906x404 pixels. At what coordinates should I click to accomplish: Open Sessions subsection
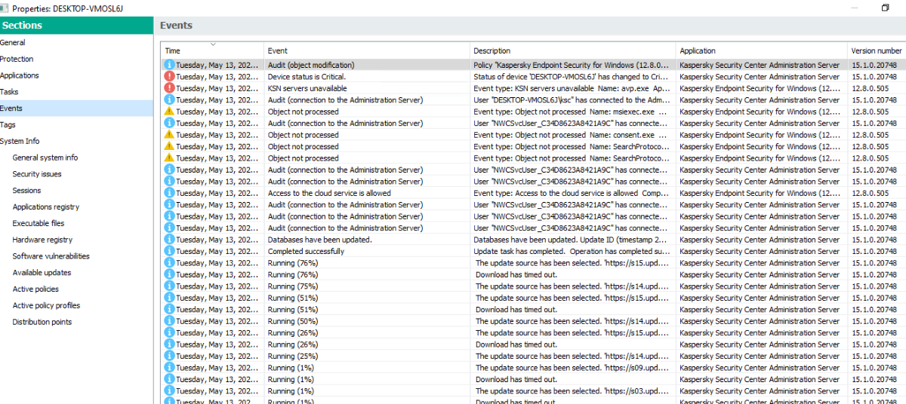pyautogui.click(x=27, y=191)
